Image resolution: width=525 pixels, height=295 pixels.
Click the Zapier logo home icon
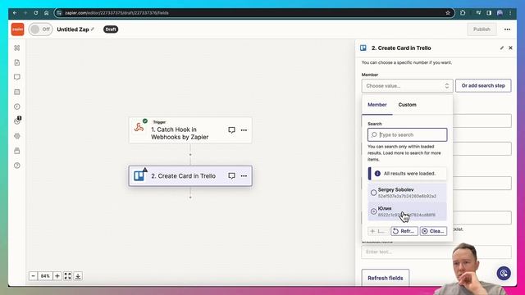coord(17,29)
